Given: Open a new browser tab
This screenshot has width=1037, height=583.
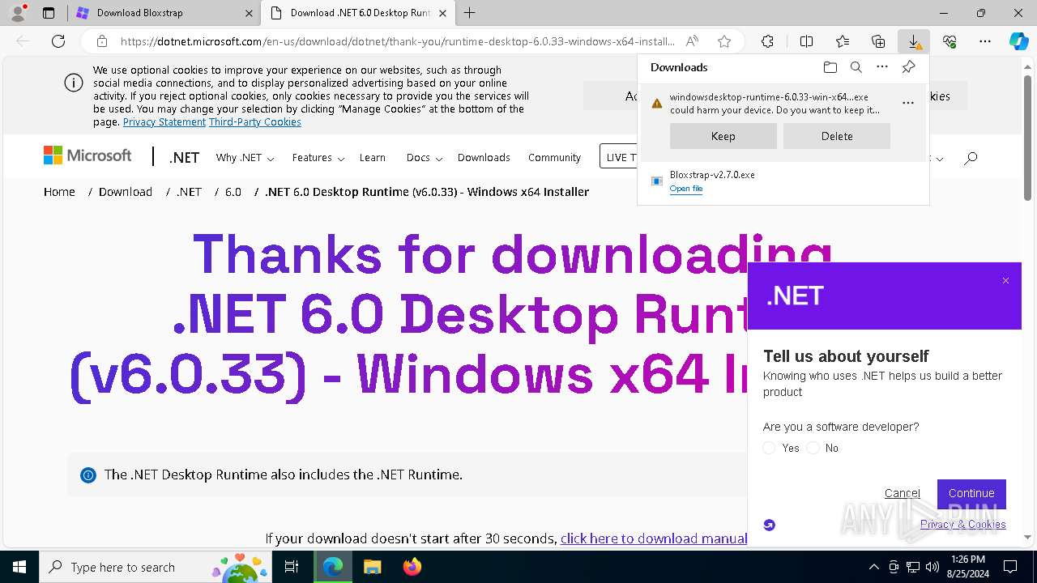Looking at the screenshot, I should pos(470,13).
